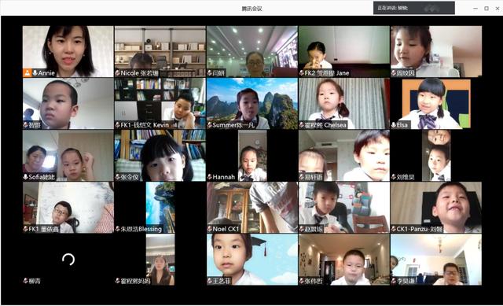Minimize the Tencent Meeting window
Viewport: 503px width, 306px height.
click(475, 9)
